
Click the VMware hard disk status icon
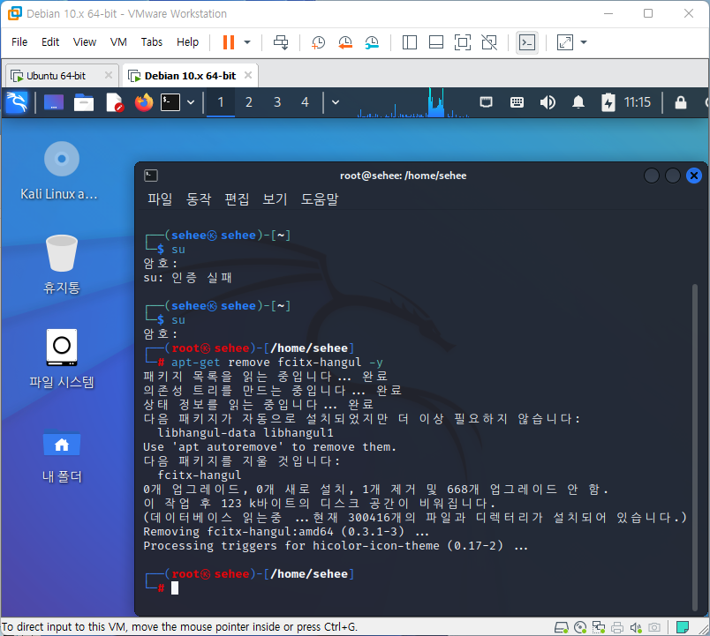tap(562, 627)
